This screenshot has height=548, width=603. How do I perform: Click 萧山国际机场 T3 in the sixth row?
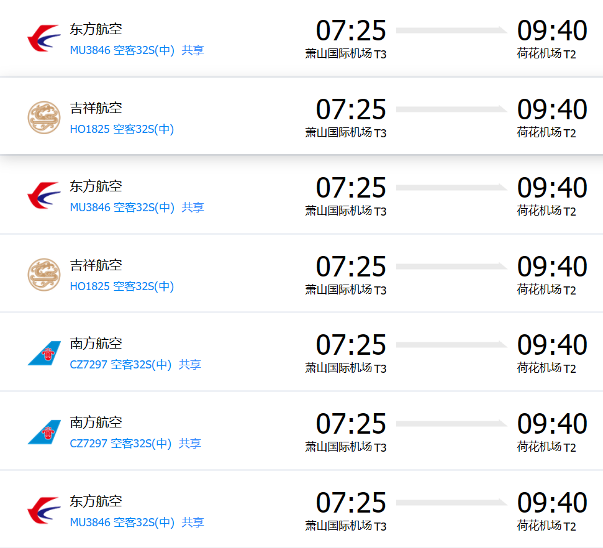point(345,447)
